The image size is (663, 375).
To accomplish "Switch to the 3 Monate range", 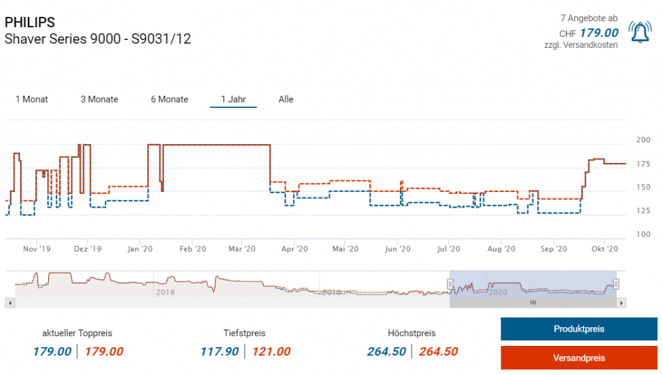I will pos(99,100).
